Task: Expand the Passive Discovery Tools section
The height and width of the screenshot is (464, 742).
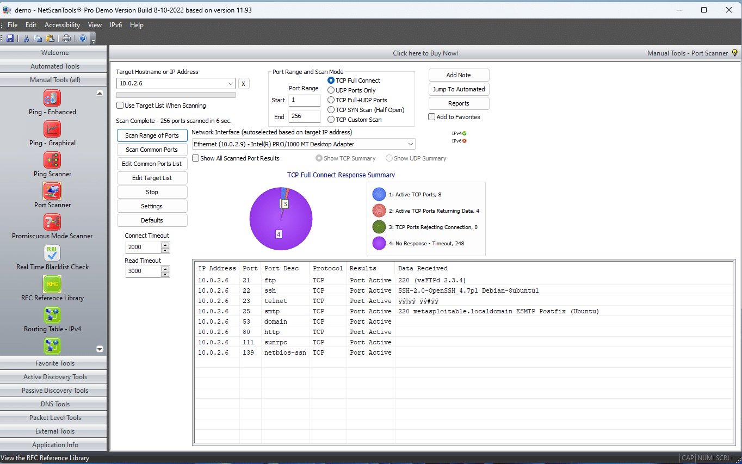Action: click(x=54, y=391)
